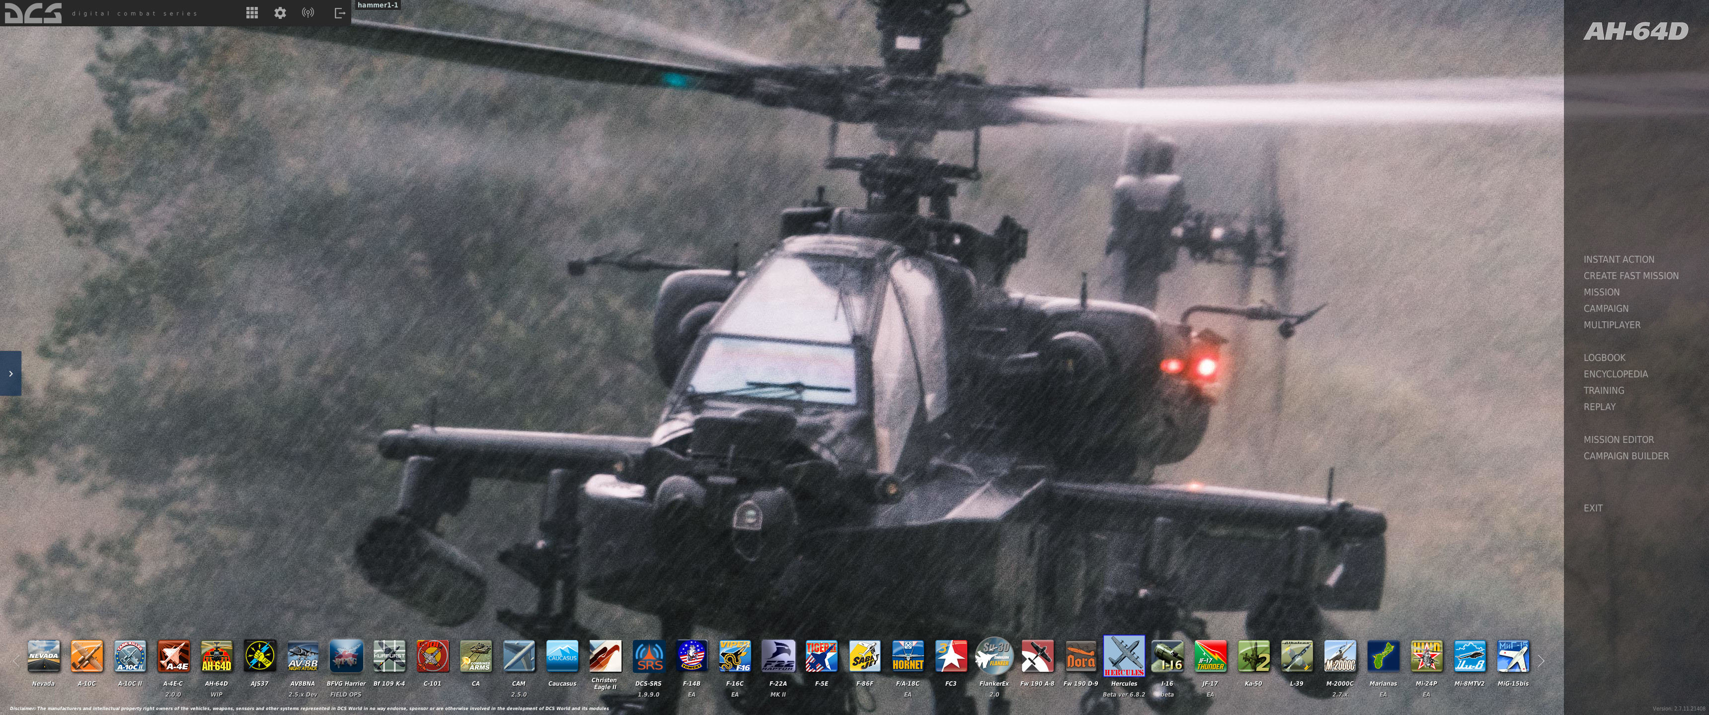1709x715 pixels.
Task: Click the hammer1-1 pilot name field
Action: [377, 4]
